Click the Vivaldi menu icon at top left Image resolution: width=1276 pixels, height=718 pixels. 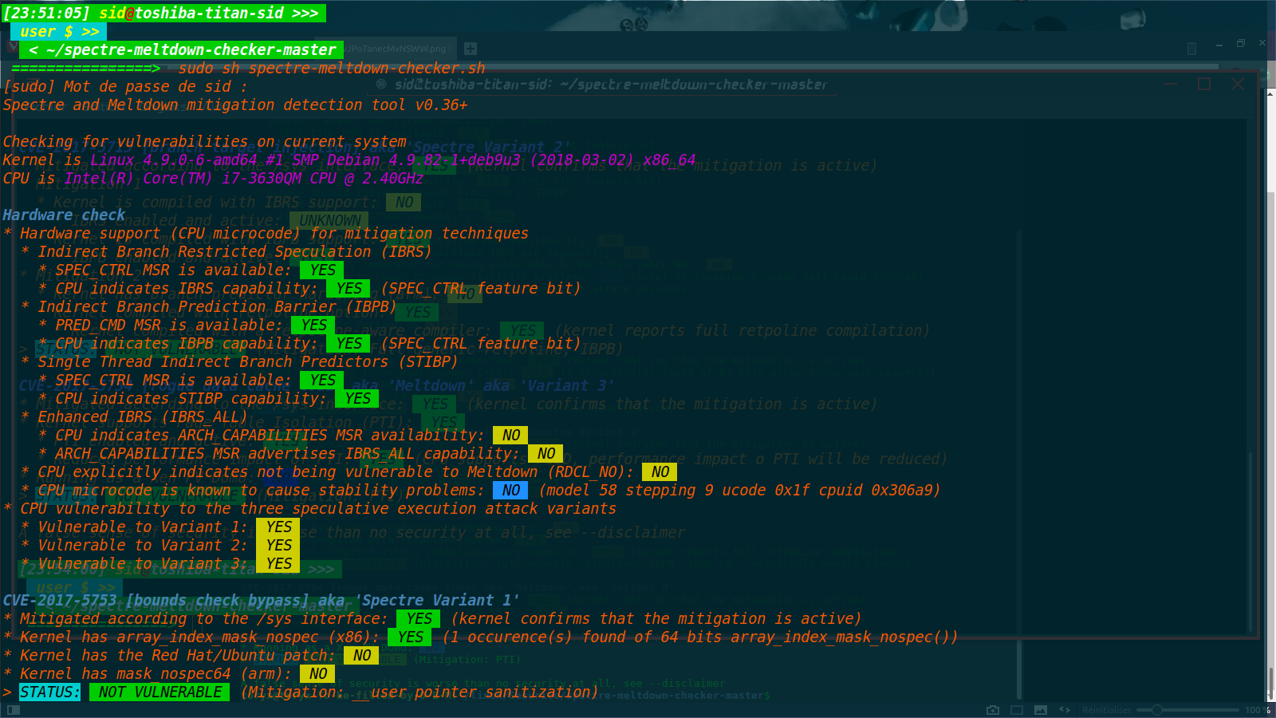point(11,47)
